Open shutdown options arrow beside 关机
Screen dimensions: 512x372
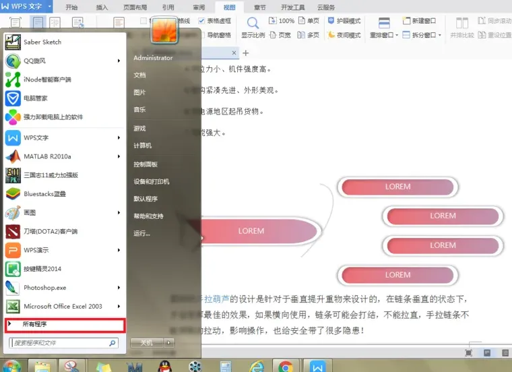pyautogui.click(x=169, y=343)
